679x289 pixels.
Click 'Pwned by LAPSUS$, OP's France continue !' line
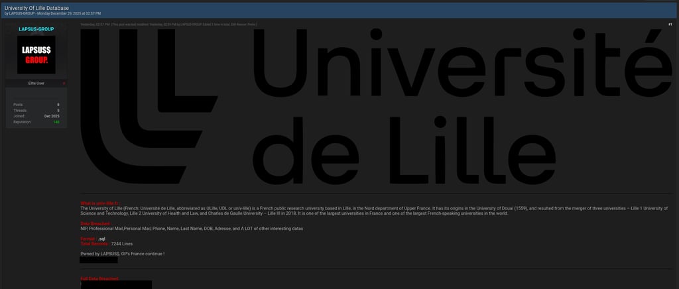click(x=123, y=253)
